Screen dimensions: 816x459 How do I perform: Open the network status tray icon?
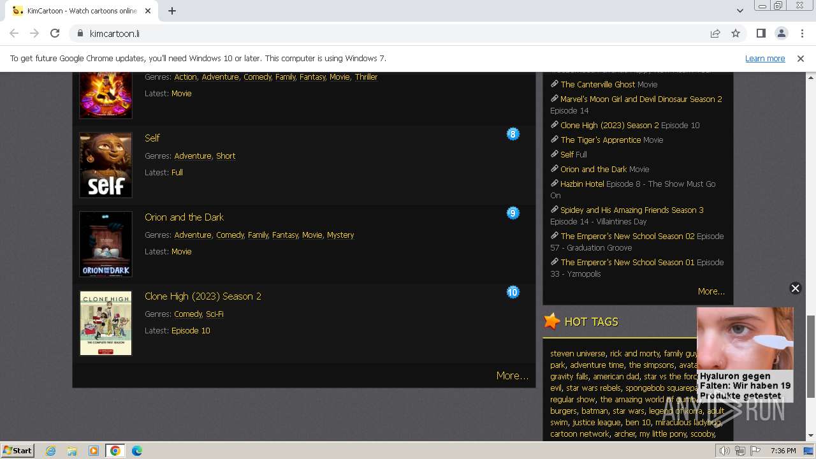[740, 451]
